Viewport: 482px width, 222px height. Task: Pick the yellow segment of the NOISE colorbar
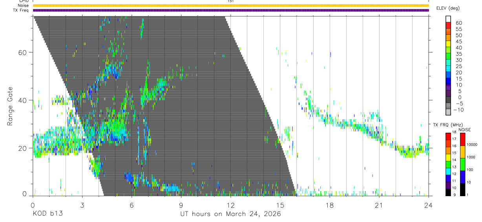[x=462, y=152]
